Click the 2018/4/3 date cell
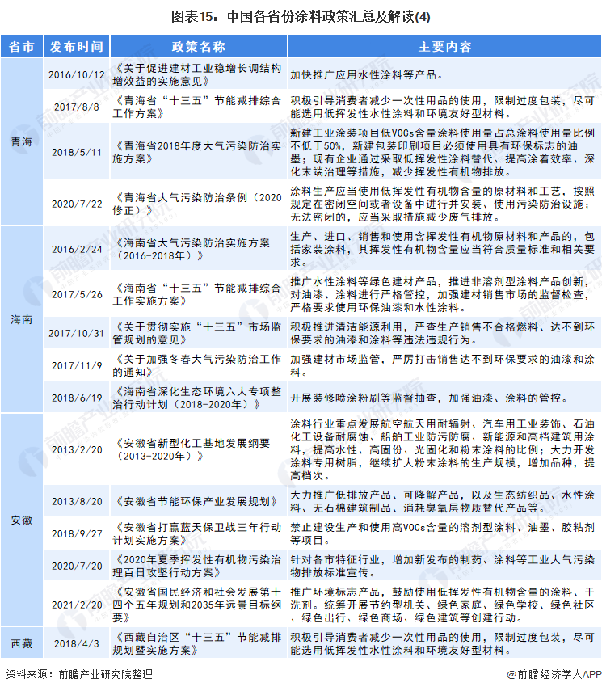 (x=77, y=643)
